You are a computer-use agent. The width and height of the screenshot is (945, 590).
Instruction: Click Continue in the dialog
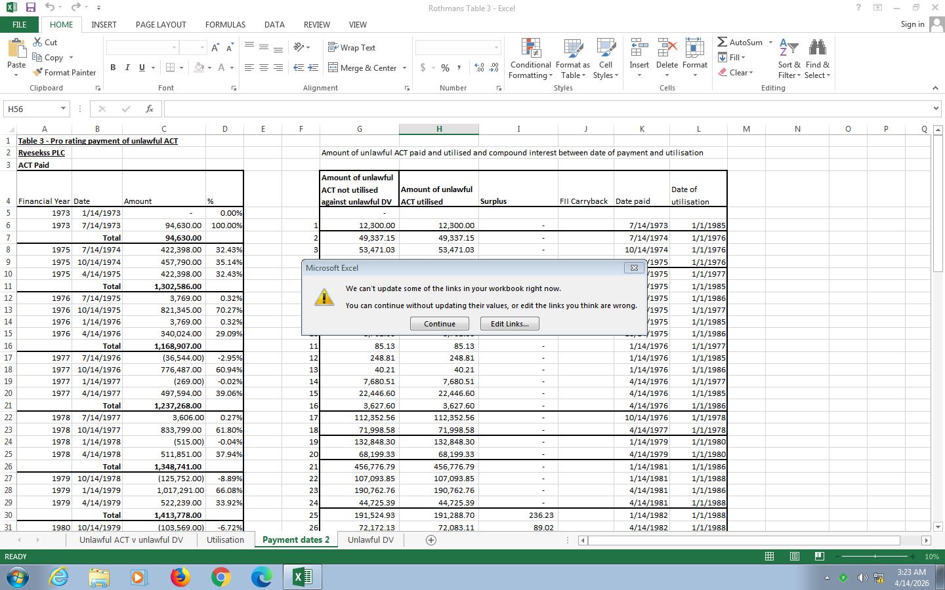coord(439,324)
